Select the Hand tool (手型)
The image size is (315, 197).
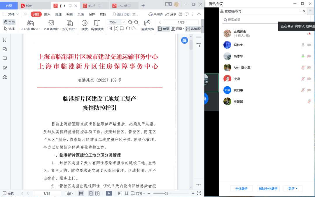[9, 22]
